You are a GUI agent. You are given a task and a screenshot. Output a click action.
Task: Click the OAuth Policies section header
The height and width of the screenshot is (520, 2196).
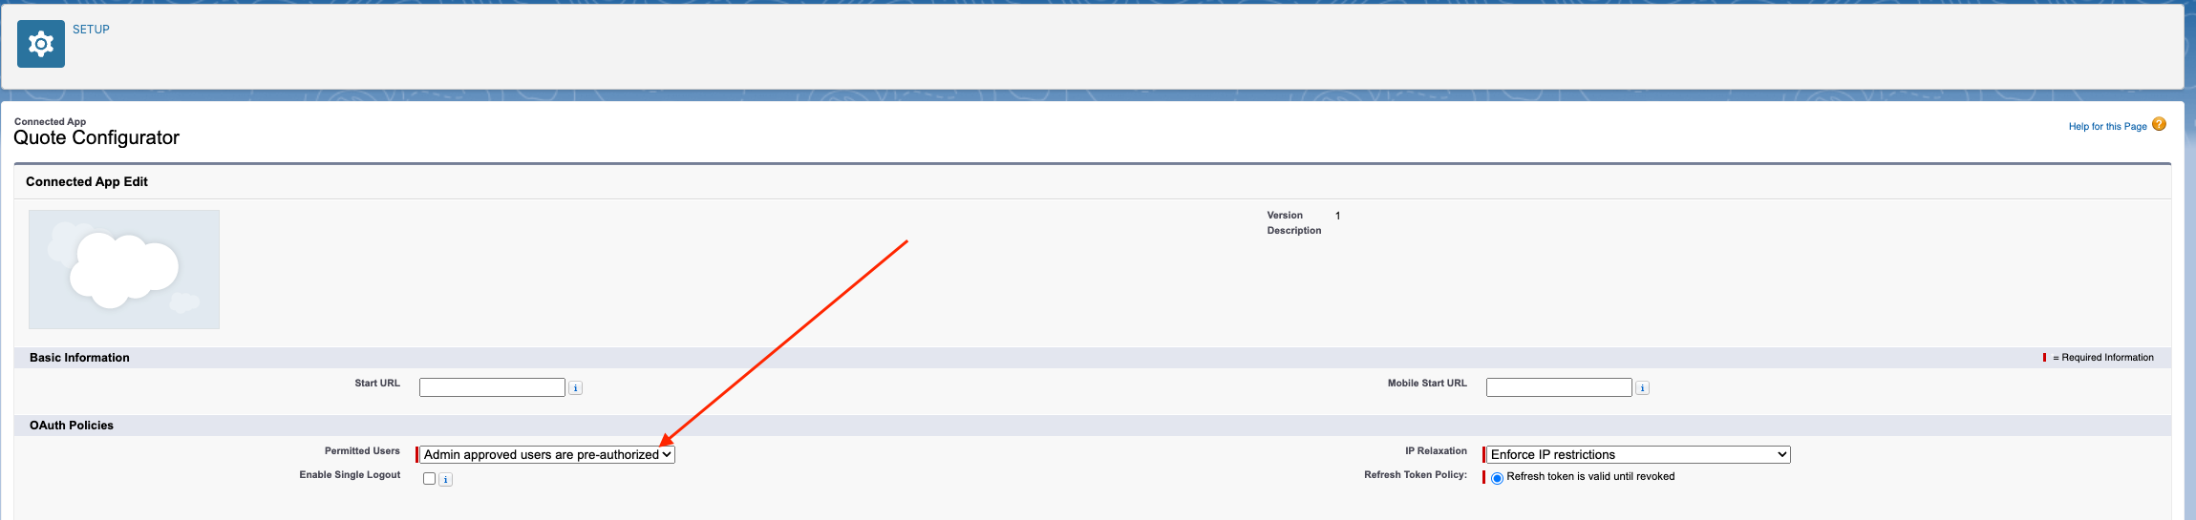pyautogui.click(x=72, y=426)
